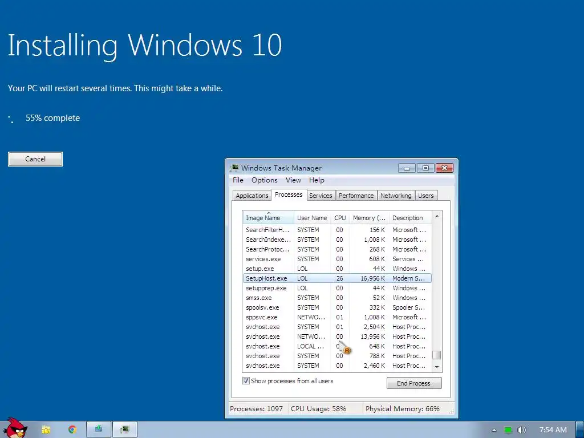Image resolution: width=584 pixels, height=438 pixels.
Task: Select the sppsvc.exe process row
Action: [337, 317]
